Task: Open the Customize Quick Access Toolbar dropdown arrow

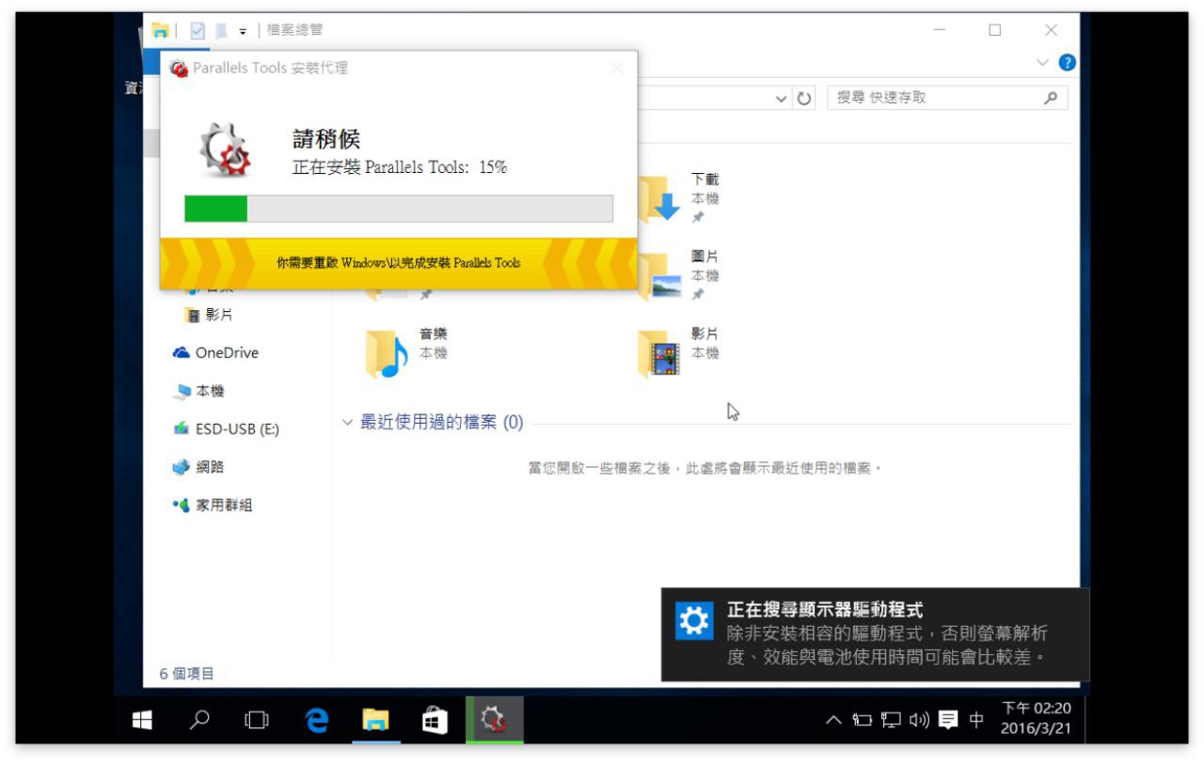Action: click(x=243, y=31)
